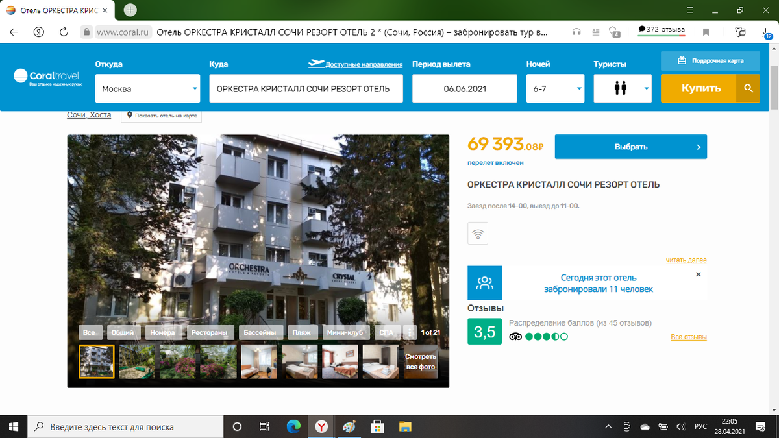Click the Подарочная карта button
The height and width of the screenshot is (438, 779).
click(x=710, y=60)
